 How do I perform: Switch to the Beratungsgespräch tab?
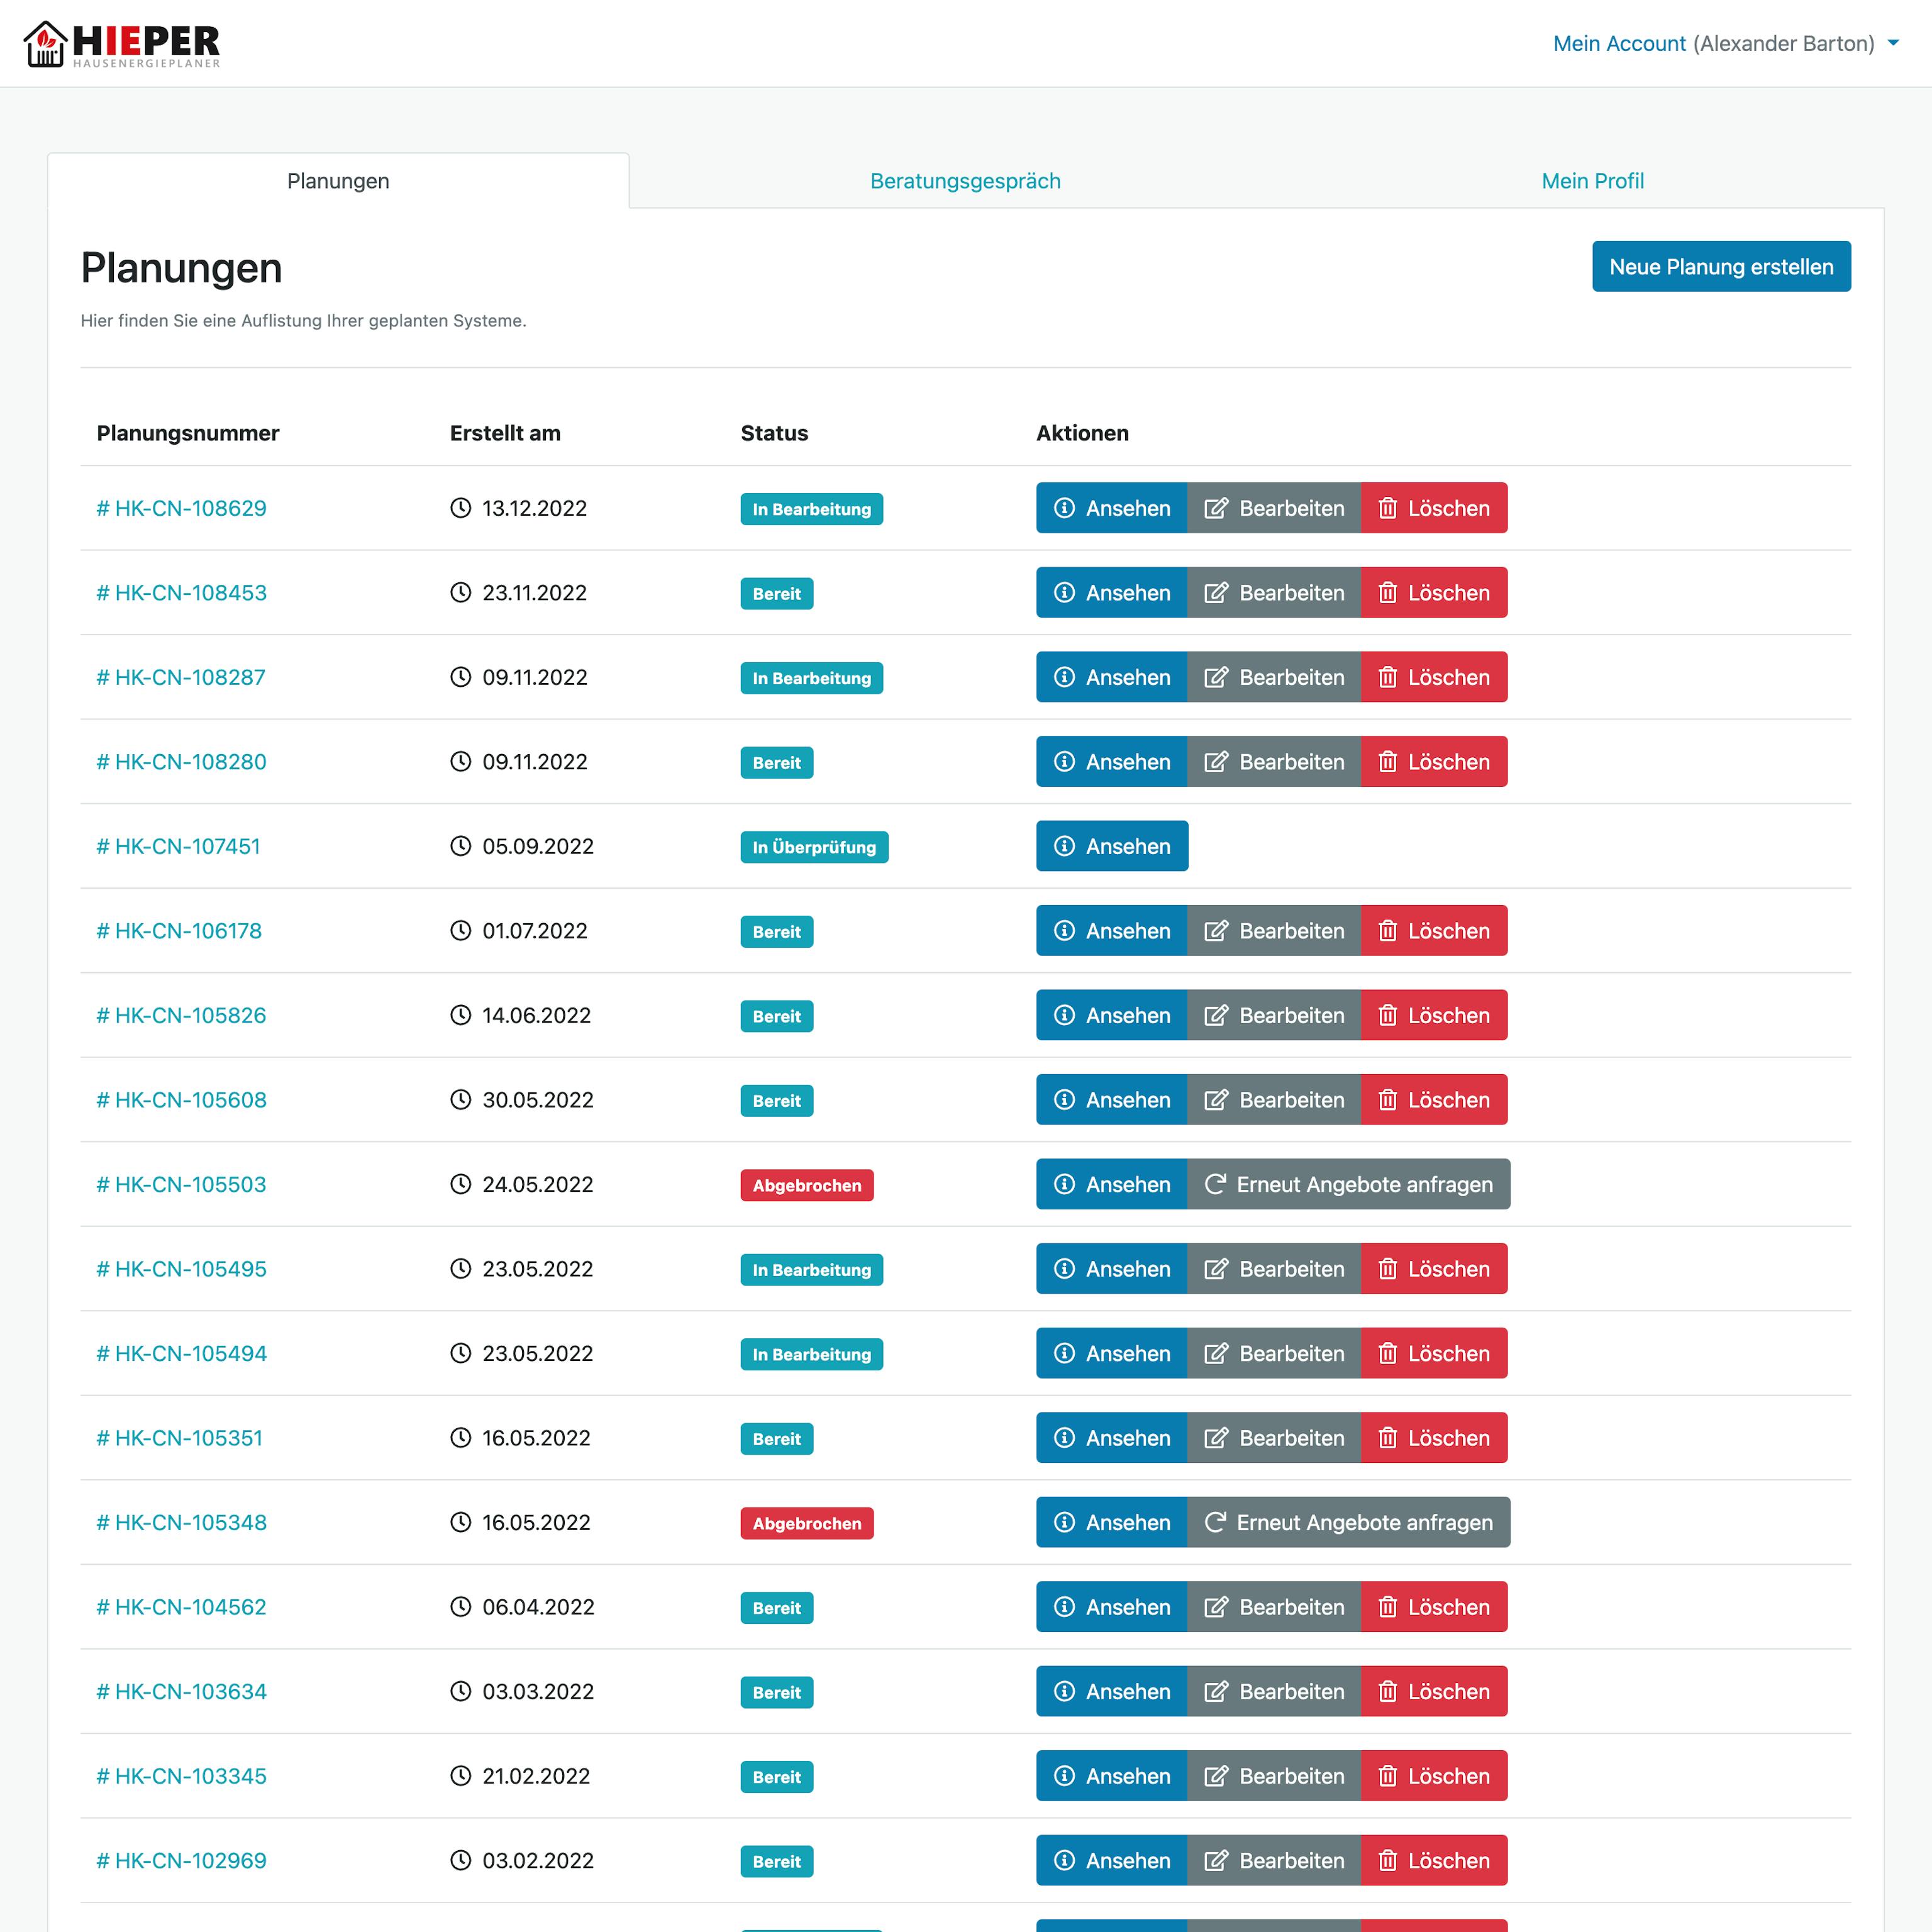(965, 181)
